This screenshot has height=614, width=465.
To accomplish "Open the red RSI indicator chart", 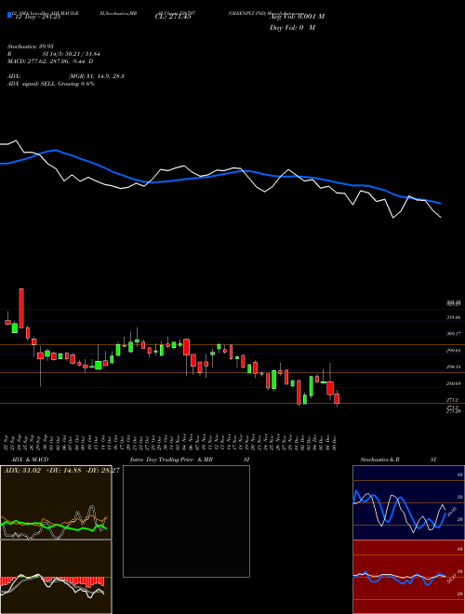I will click(x=408, y=577).
